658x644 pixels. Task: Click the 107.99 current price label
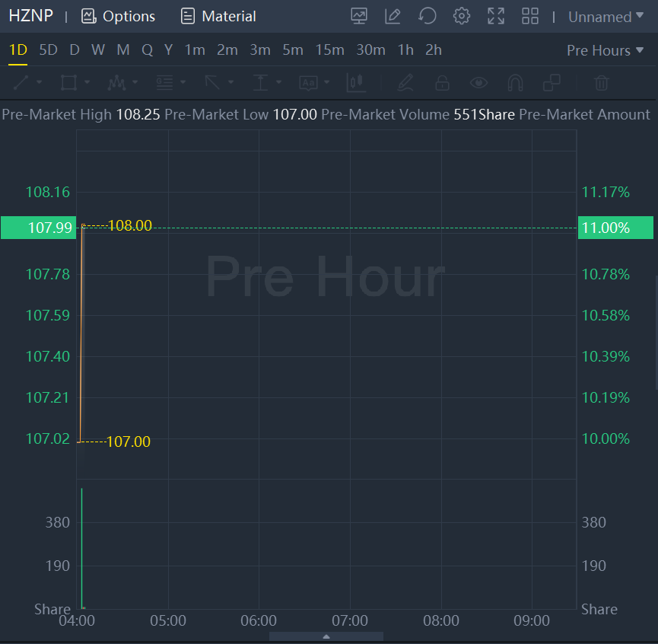[x=38, y=228]
